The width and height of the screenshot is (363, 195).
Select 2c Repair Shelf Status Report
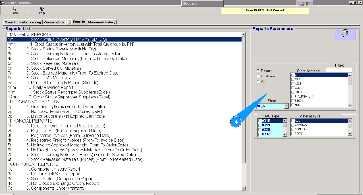(124, 174)
